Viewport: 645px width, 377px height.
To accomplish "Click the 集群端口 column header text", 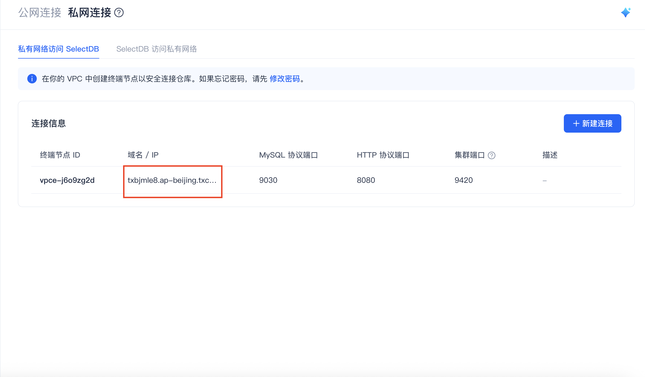I will (x=470, y=155).
